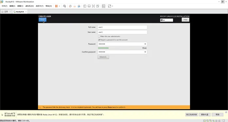228x122 pixels.
Task: Click the Weak password strength label
Action: click(144, 48)
